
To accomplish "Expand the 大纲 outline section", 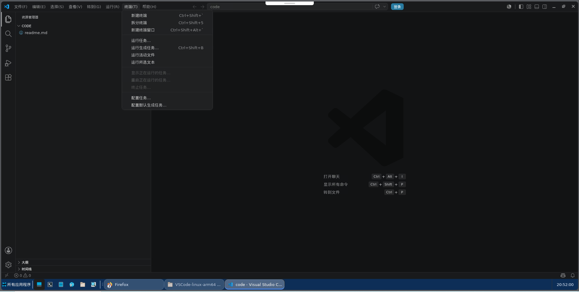I will click(x=84, y=262).
